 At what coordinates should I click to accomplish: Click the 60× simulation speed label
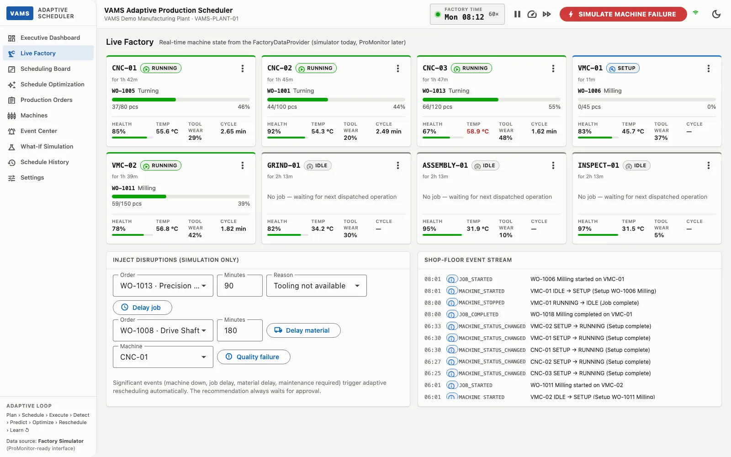click(x=493, y=14)
